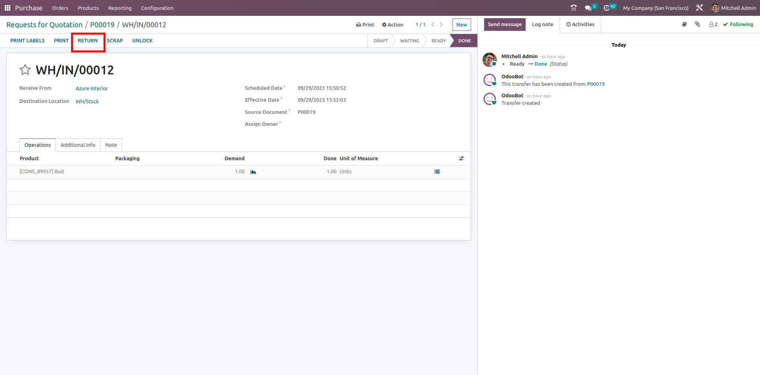Open optional columns settings icon
760x375 pixels.
(x=461, y=159)
